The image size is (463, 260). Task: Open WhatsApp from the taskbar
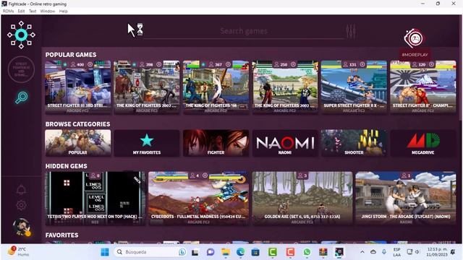point(307,252)
